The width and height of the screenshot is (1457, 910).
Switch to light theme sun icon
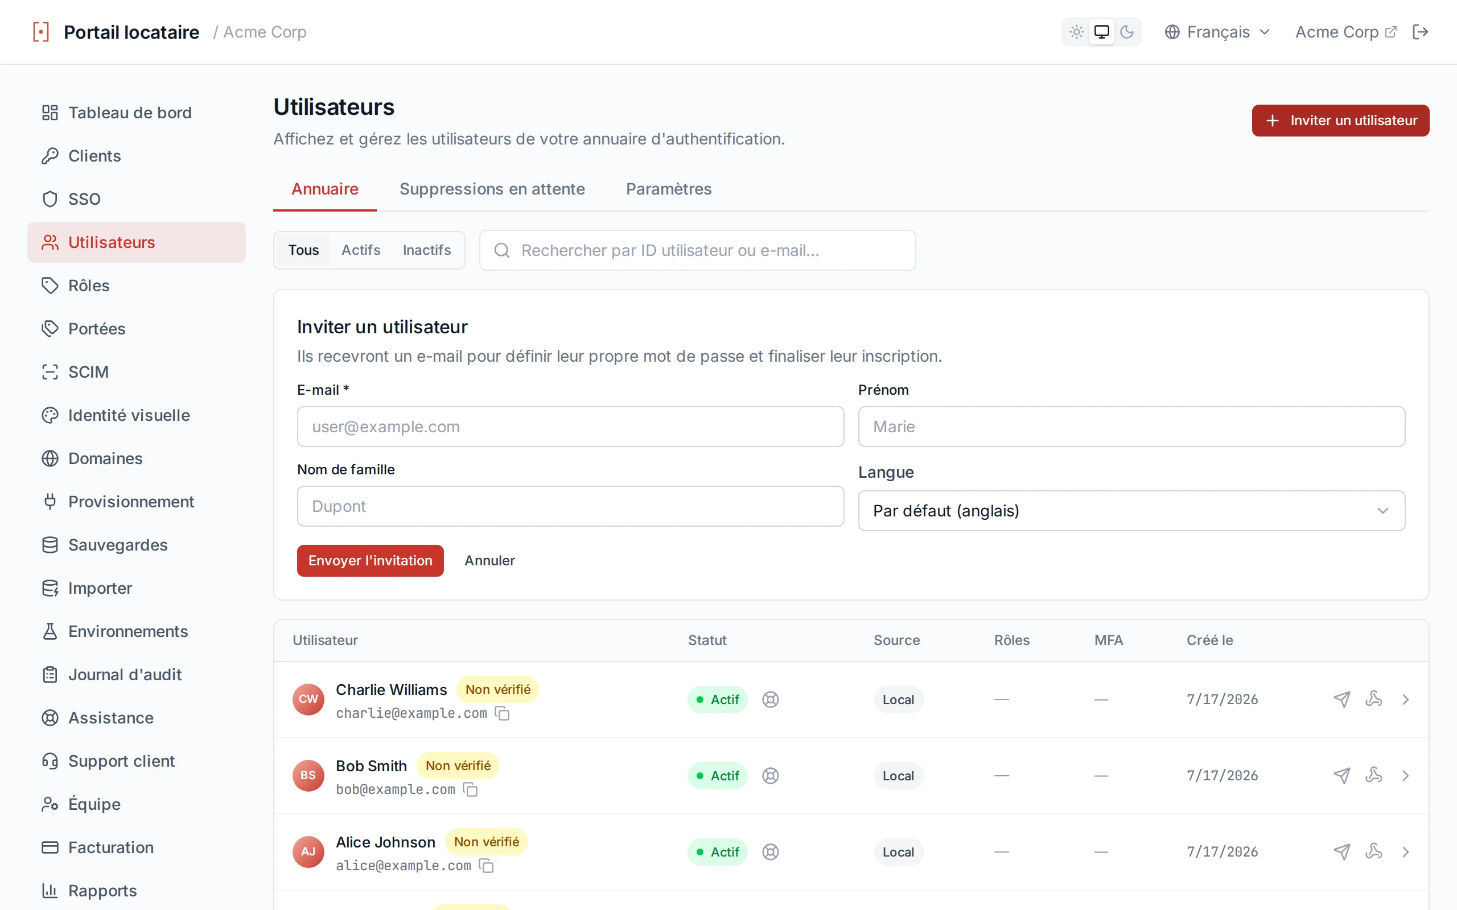click(1076, 32)
